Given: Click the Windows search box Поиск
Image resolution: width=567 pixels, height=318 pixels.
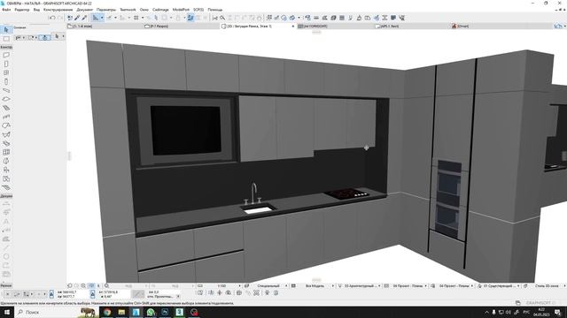Looking at the screenshot, I should 57,312.
